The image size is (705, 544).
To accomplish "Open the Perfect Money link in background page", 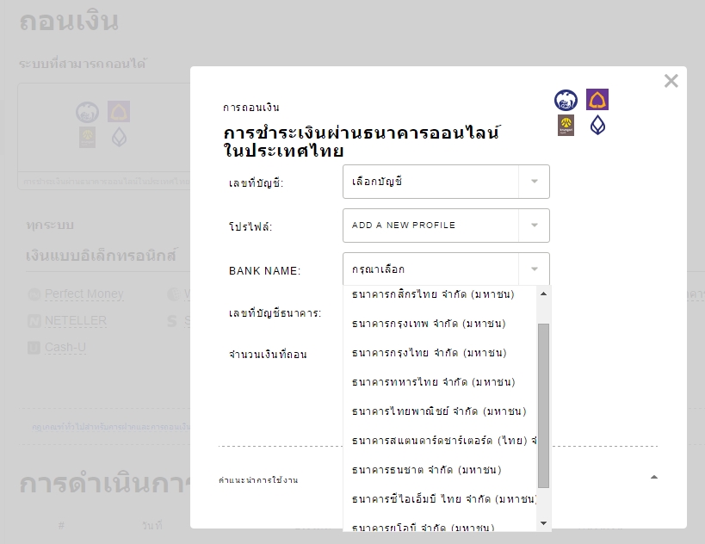I will (x=84, y=294).
